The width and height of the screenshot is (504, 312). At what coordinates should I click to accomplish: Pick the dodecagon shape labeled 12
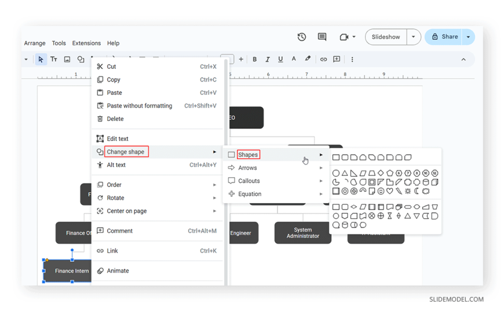(x=434, y=173)
